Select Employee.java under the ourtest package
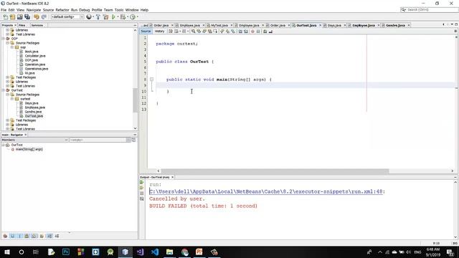The image size is (459, 258). pos(35,107)
